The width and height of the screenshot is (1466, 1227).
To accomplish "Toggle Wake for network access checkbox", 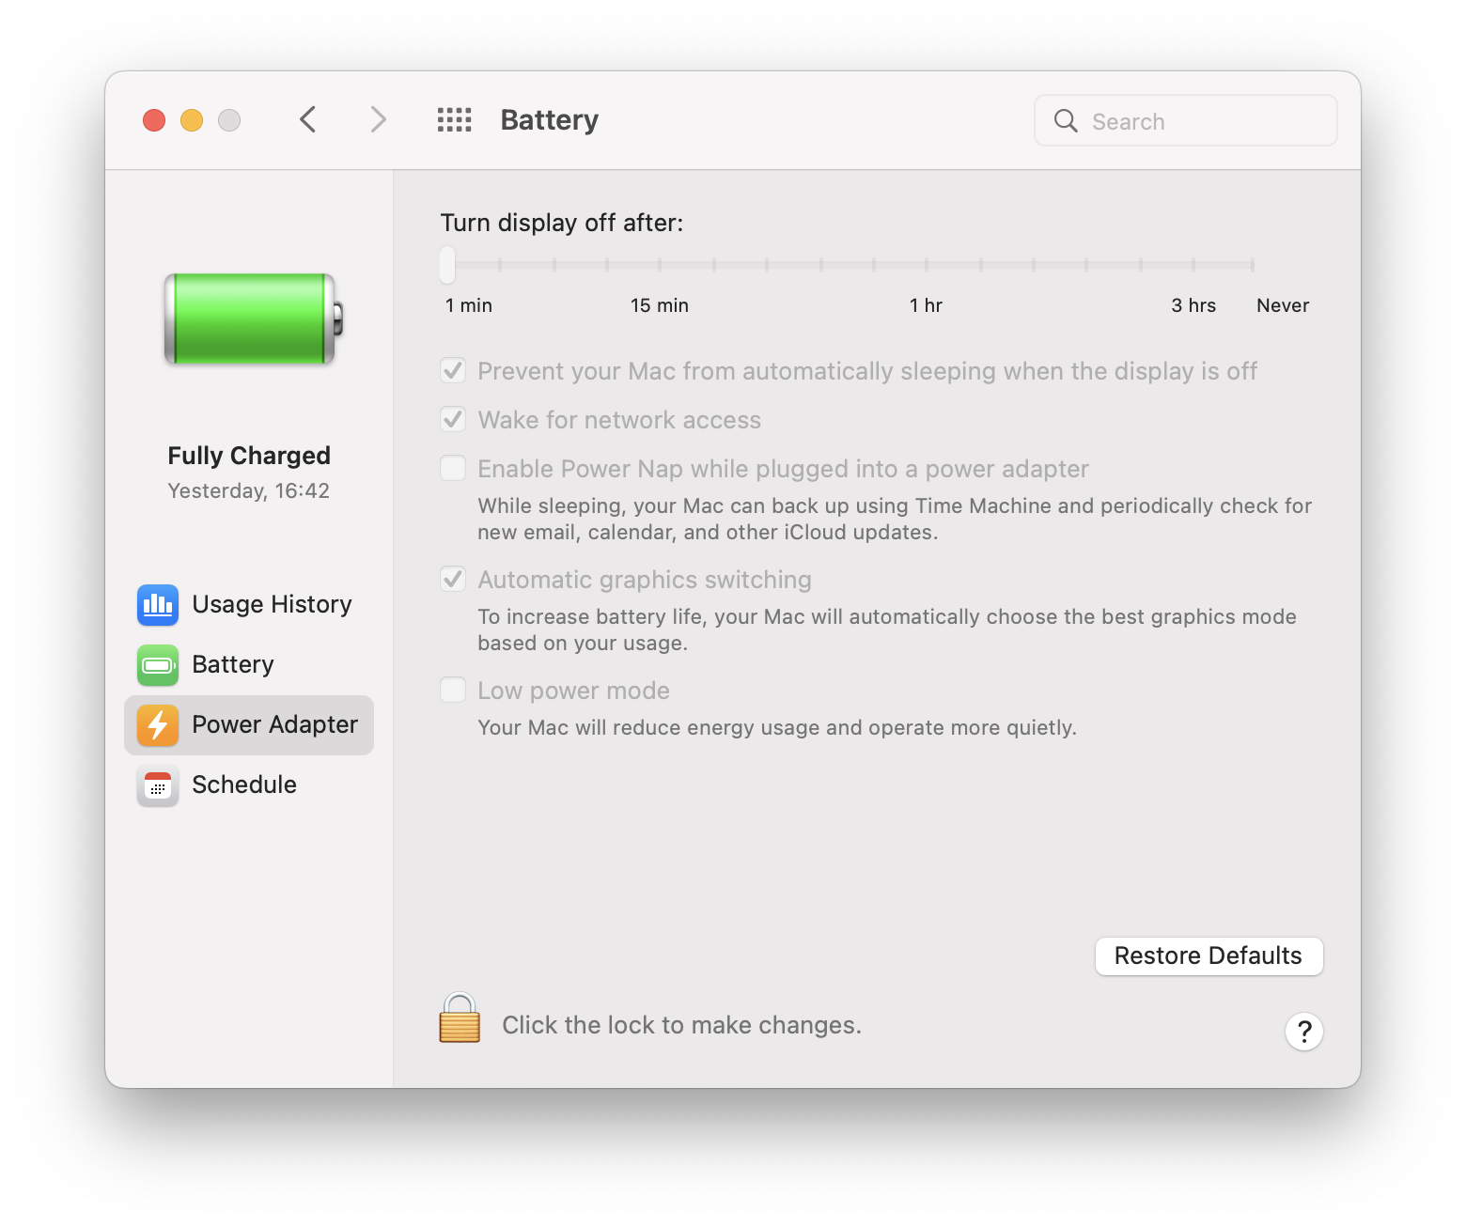I will click(453, 419).
